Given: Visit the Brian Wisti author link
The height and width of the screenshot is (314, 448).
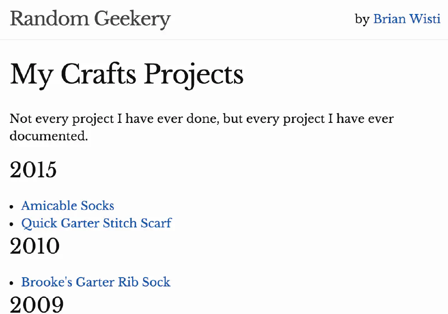Looking at the screenshot, I should [x=406, y=19].
